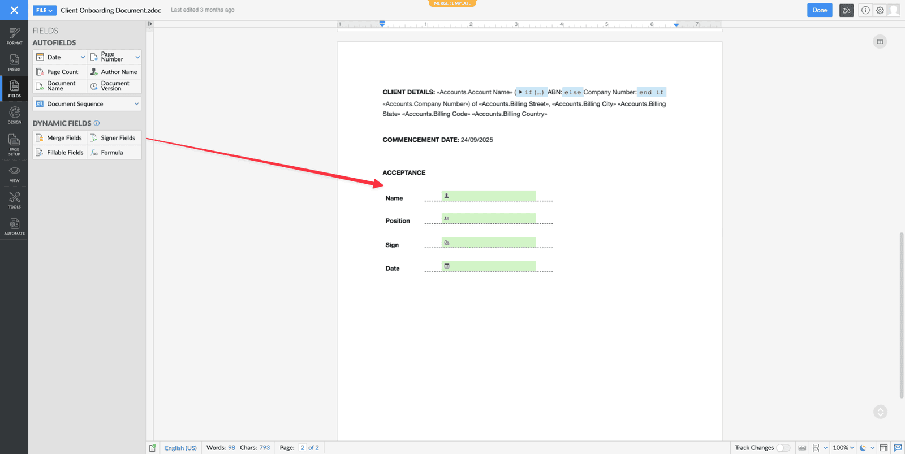Open the Zia assistant icon
Image resolution: width=905 pixels, height=454 pixels.
tap(846, 10)
